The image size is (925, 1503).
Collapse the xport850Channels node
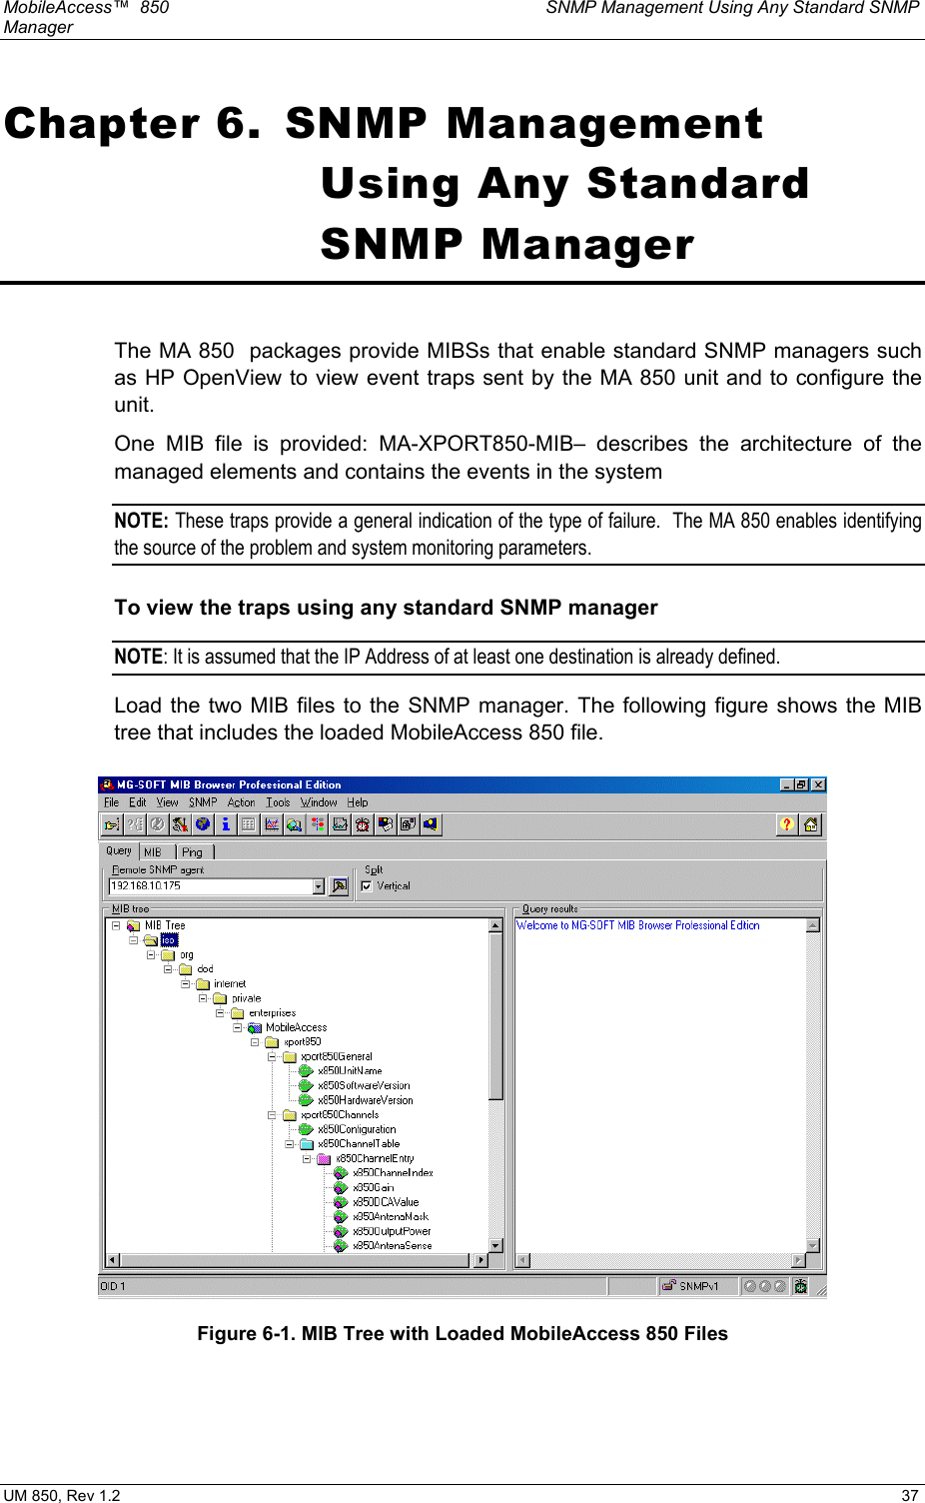tap(272, 1115)
